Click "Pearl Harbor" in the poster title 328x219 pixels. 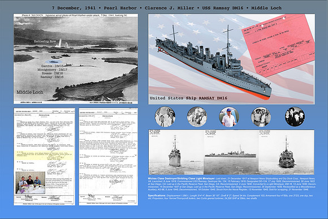pos(120,8)
